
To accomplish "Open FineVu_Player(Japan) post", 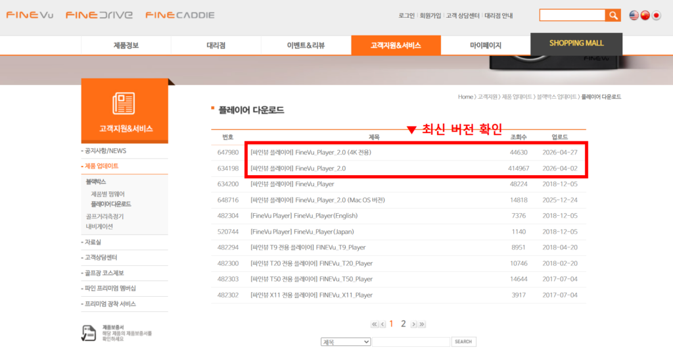I will click(302, 232).
